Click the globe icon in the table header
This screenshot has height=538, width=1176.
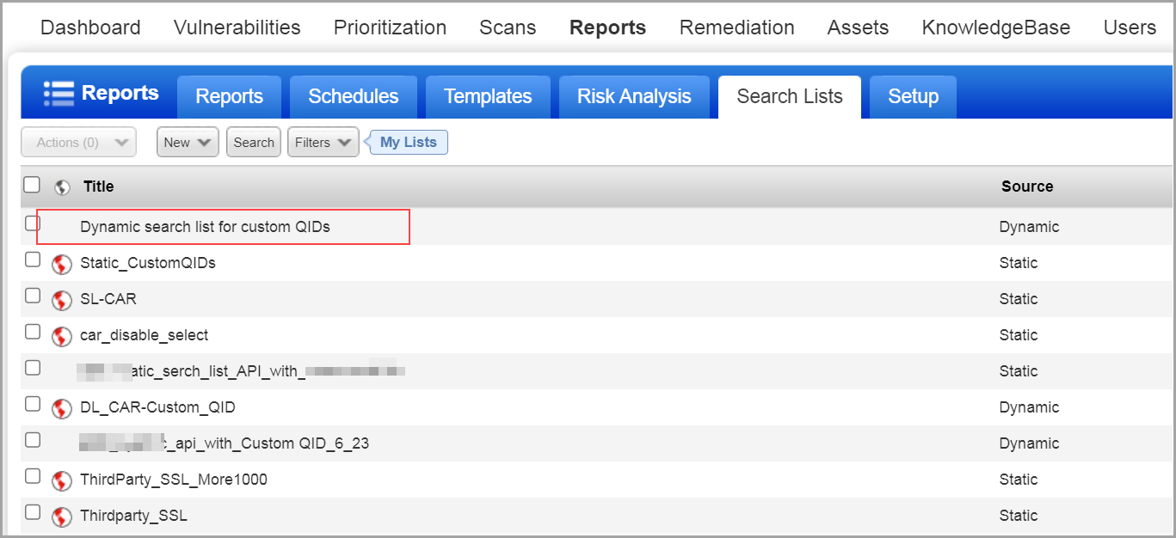62,186
